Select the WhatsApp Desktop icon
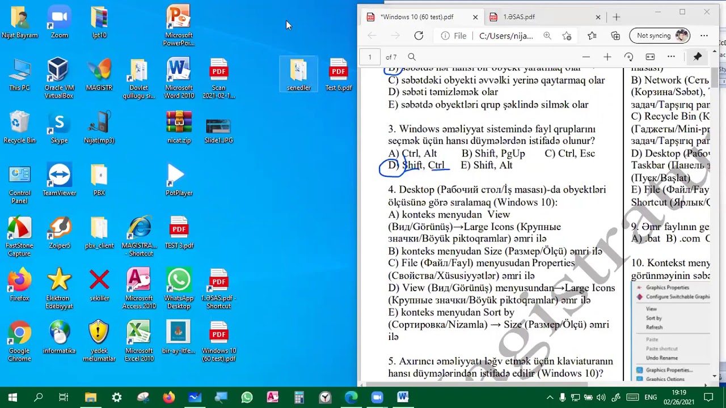Viewport: 726px width, 408px height. pyautogui.click(x=179, y=289)
